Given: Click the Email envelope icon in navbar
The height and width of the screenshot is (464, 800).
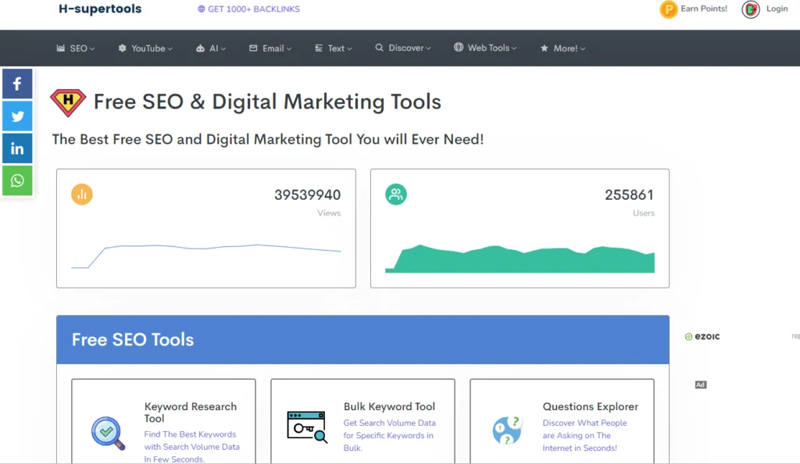Looking at the screenshot, I should (x=253, y=48).
